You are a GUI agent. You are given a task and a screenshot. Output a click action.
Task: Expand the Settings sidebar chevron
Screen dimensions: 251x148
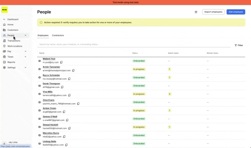(26, 68)
